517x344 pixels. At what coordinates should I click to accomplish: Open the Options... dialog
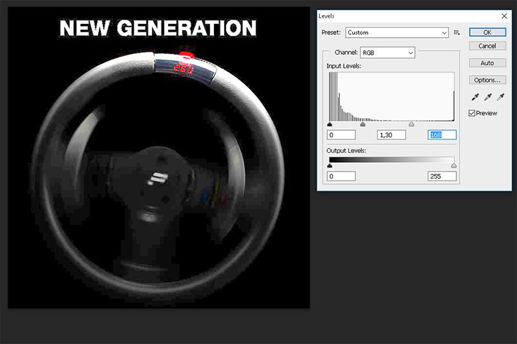click(x=487, y=80)
